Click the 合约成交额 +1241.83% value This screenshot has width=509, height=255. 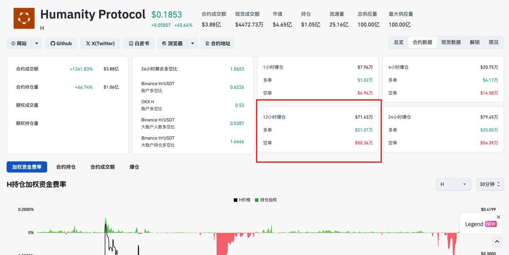pyautogui.click(x=81, y=69)
